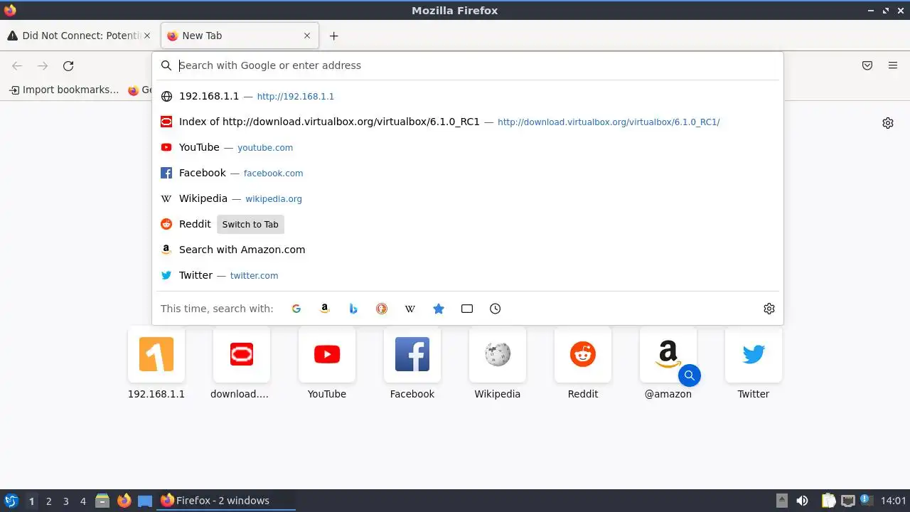Image resolution: width=910 pixels, height=512 pixels.
Task: Search this time with Bing icon
Action: point(353,309)
